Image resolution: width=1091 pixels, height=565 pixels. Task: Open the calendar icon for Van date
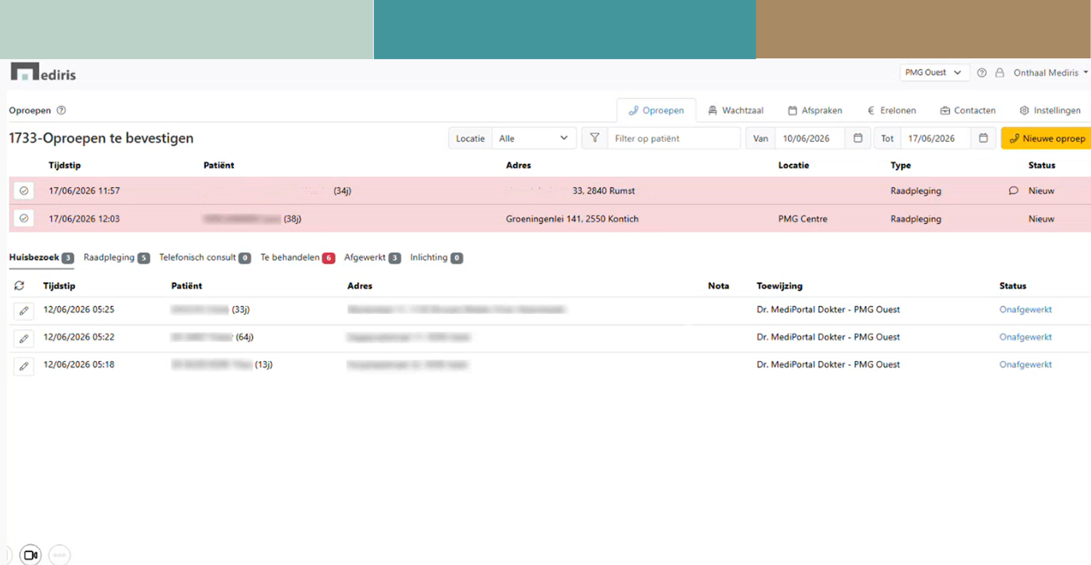tap(858, 138)
